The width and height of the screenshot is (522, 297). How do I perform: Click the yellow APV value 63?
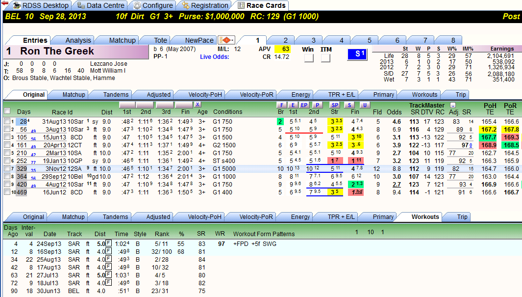[x=282, y=49]
